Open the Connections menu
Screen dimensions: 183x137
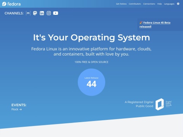tap(149, 4)
